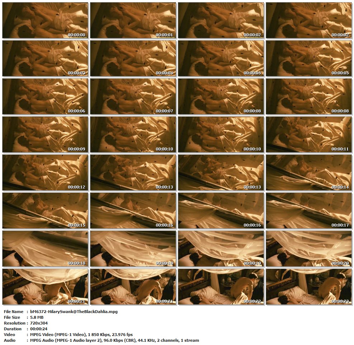Select the frame at timestamp 00:00:01

[133, 20]
